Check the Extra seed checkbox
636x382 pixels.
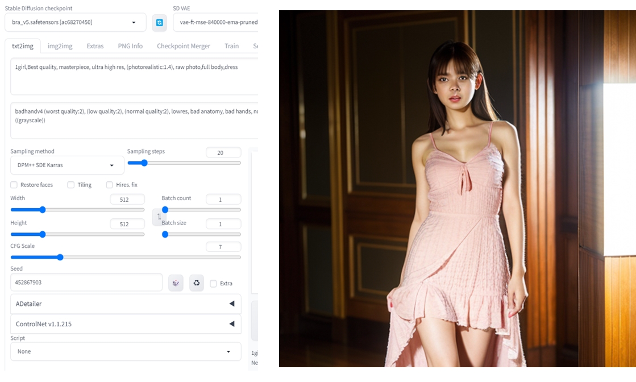click(x=213, y=283)
